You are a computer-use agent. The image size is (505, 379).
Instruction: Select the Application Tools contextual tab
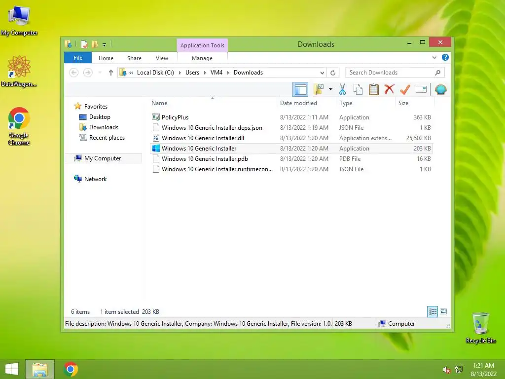coord(202,45)
